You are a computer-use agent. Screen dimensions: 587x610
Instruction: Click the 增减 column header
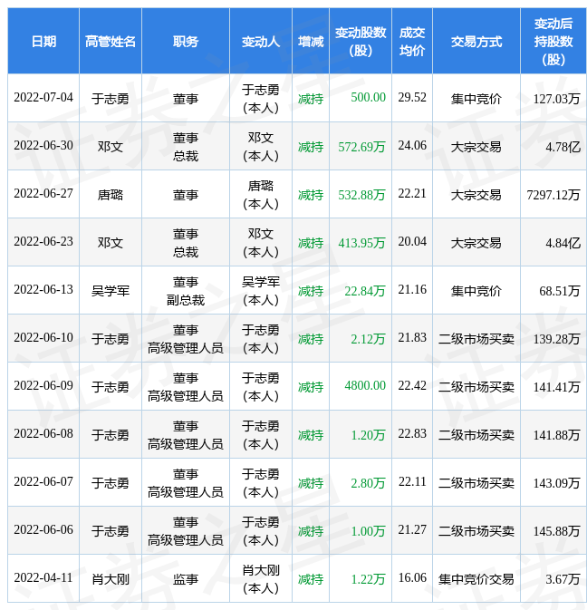click(311, 41)
